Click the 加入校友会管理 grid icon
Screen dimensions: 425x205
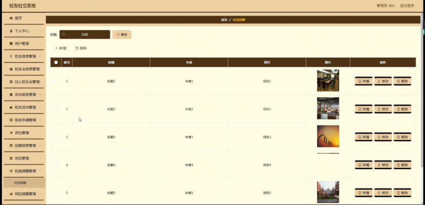[x=11, y=82]
